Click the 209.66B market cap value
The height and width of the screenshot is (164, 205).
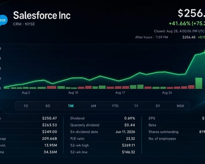[50, 138]
